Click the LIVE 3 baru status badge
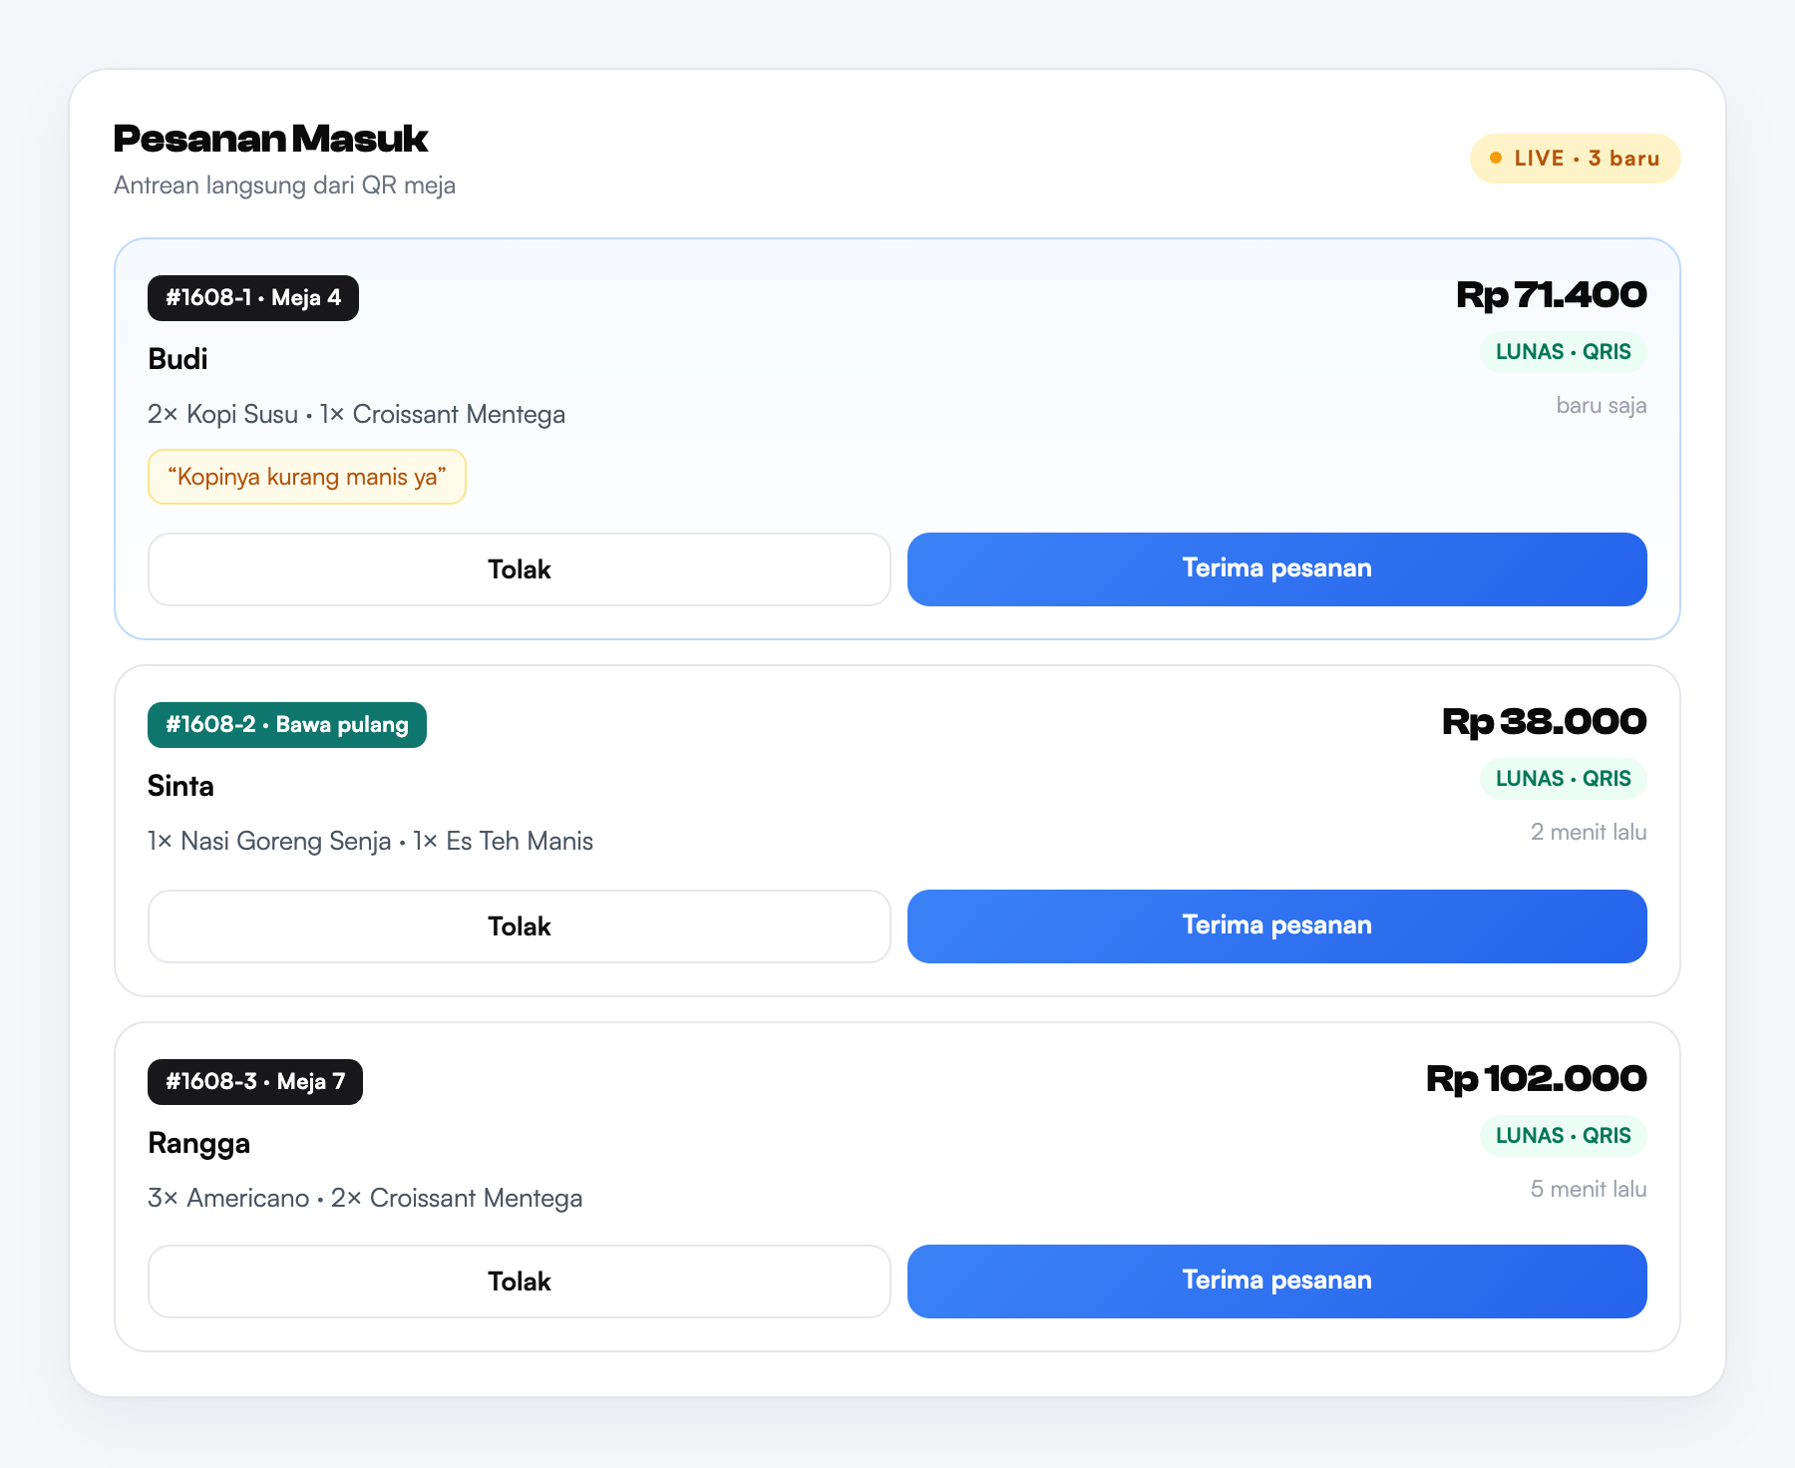This screenshot has height=1468, width=1795. pyautogui.click(x=1575, y=159)
